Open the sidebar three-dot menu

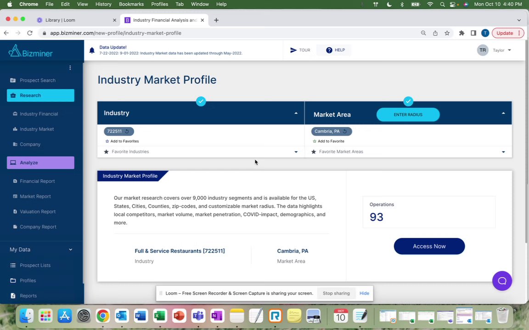(70, 68)
